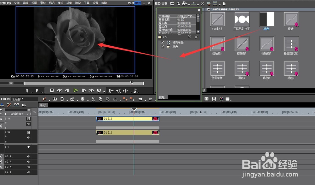The image size is (315, 185).
Task: Click the redo arrow icon in timeline toolbar
Action: click(150, 99)
